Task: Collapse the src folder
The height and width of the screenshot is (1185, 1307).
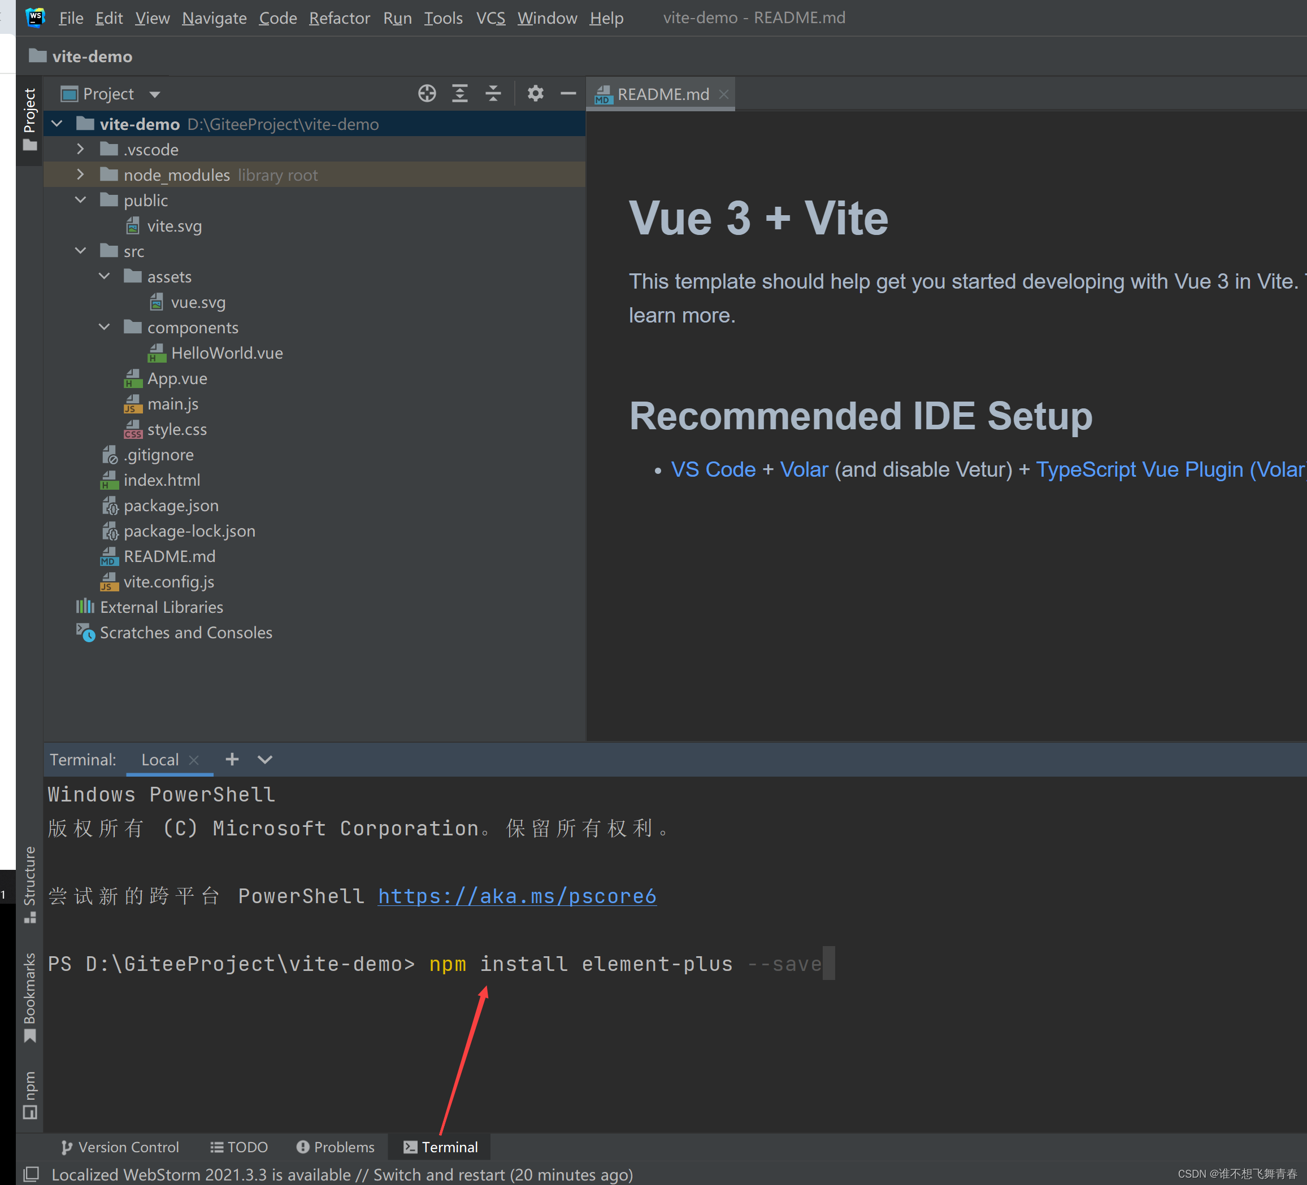Action: (80, 251)
